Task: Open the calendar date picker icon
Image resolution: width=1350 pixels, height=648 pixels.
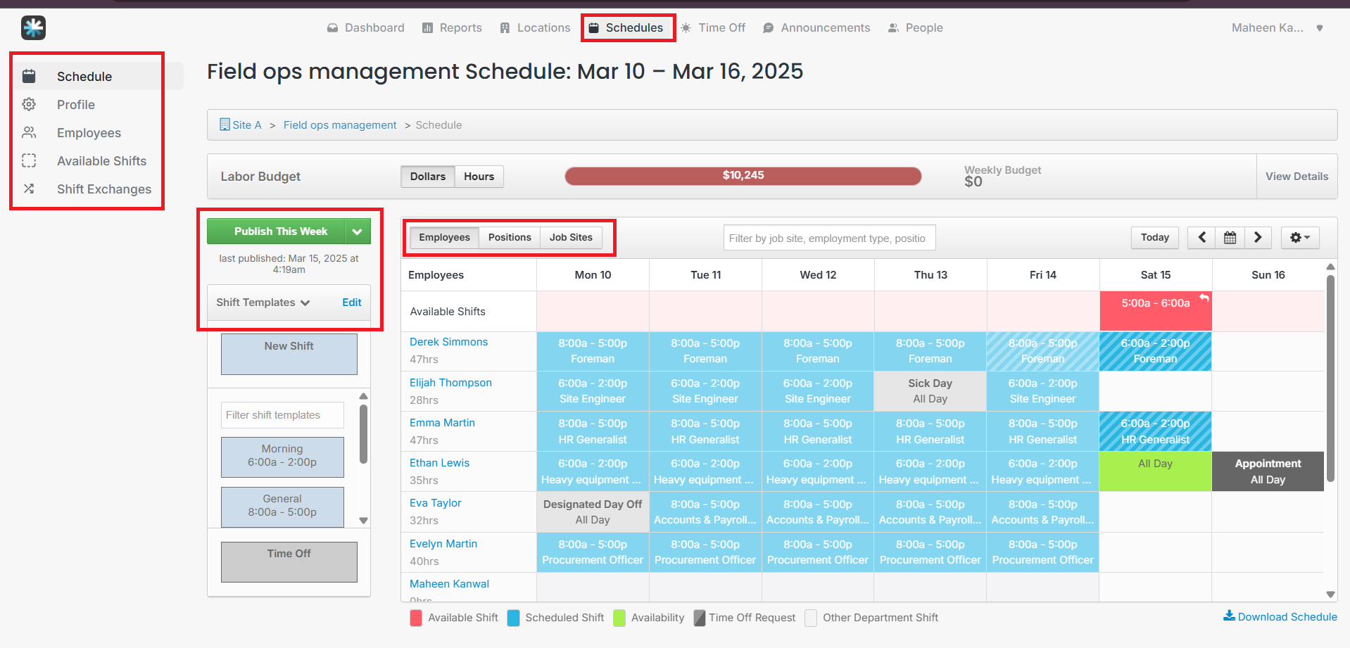Action: (1230, 238)
